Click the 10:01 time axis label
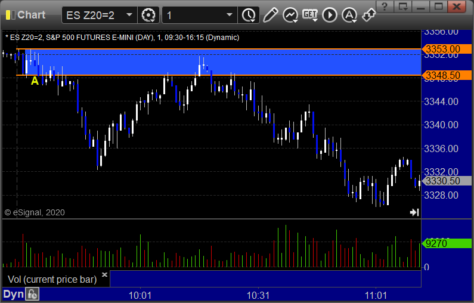474x303 pixels. click(140, 295)
